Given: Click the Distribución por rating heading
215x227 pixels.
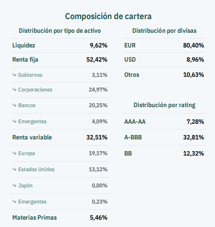Looking at the screenshot, I should tap(164, 105).
